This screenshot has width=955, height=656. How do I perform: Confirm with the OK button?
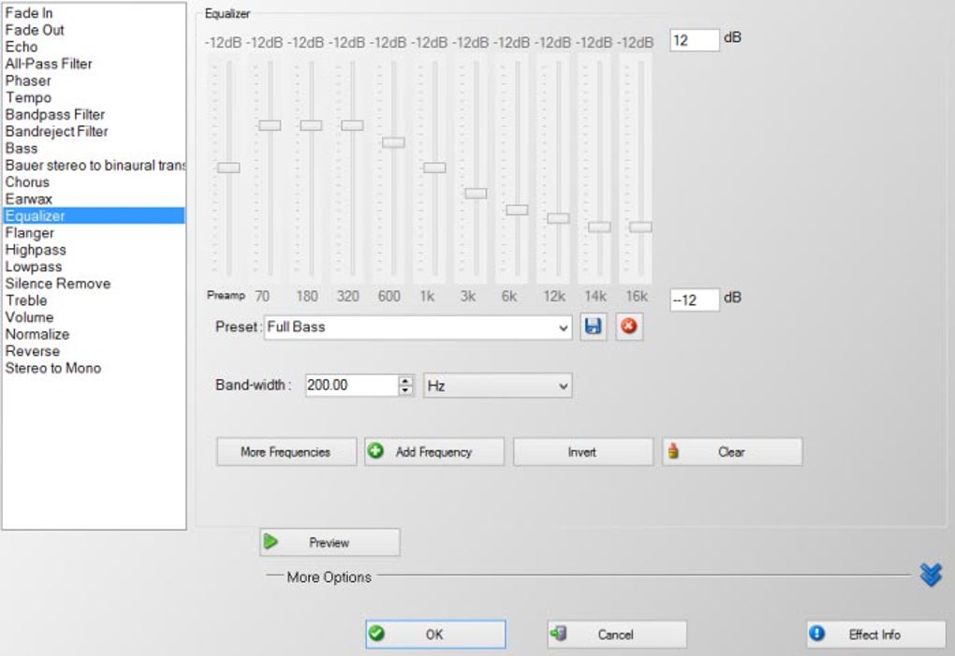435,634
